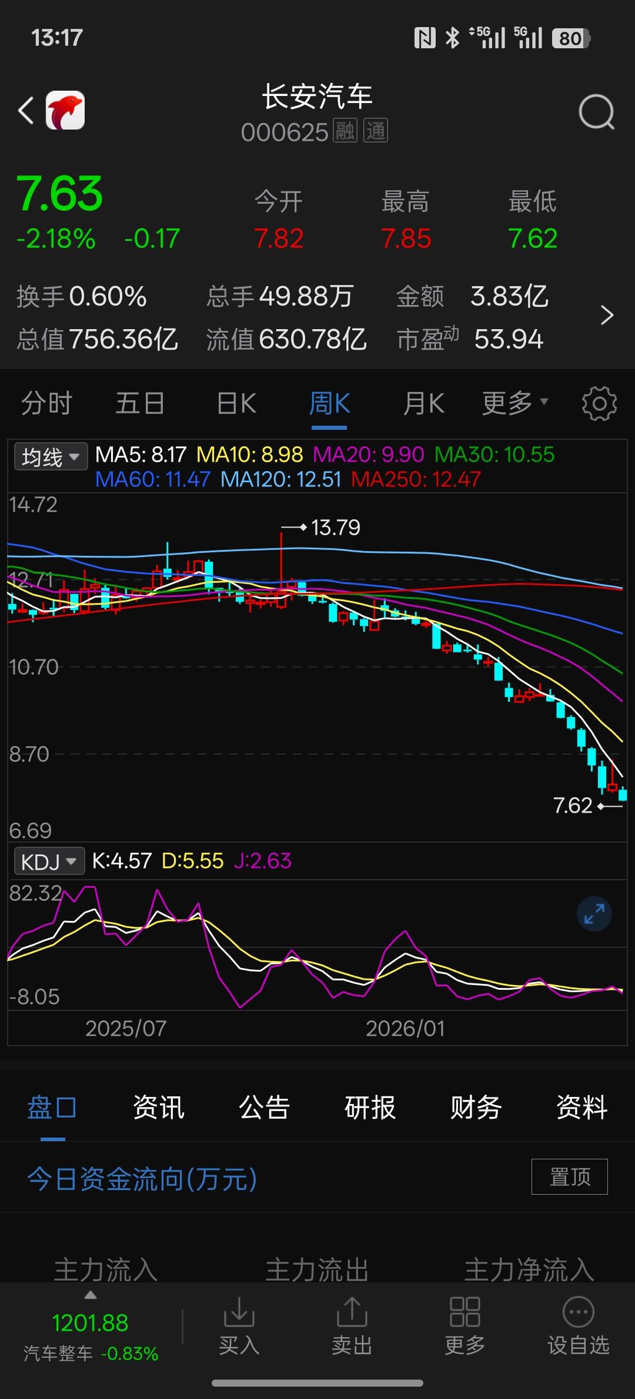
Task: Open the 资讯 news tab
Action: (x=158, y=1108)
